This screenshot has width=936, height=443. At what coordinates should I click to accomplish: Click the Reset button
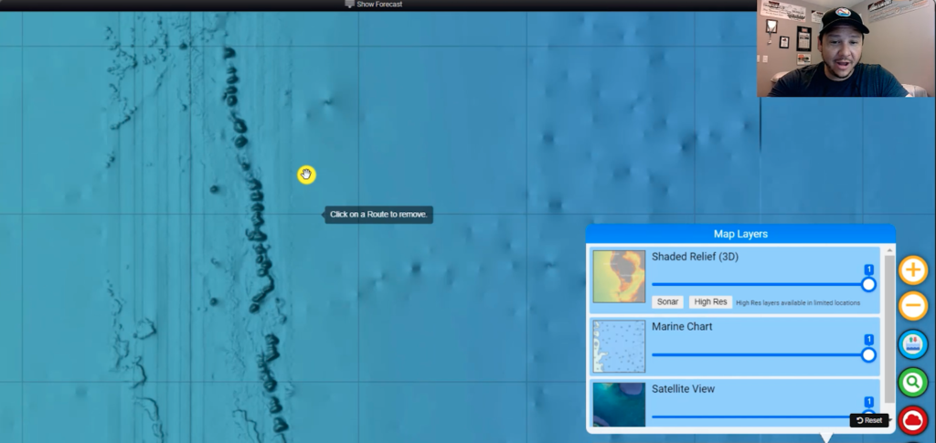869,420
